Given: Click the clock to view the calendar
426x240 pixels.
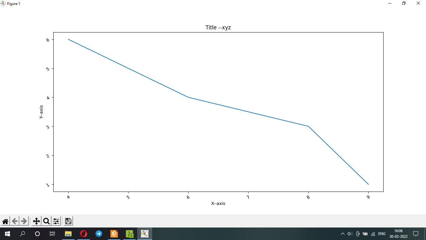Looking at the screenshot, I should tap(398, 233).
